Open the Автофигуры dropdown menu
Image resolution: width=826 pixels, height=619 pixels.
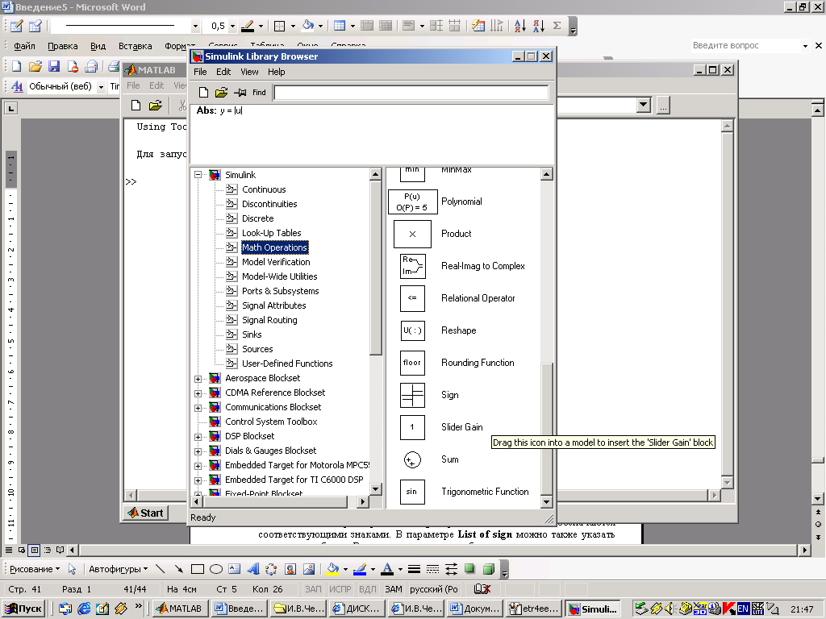pos(118,569)
